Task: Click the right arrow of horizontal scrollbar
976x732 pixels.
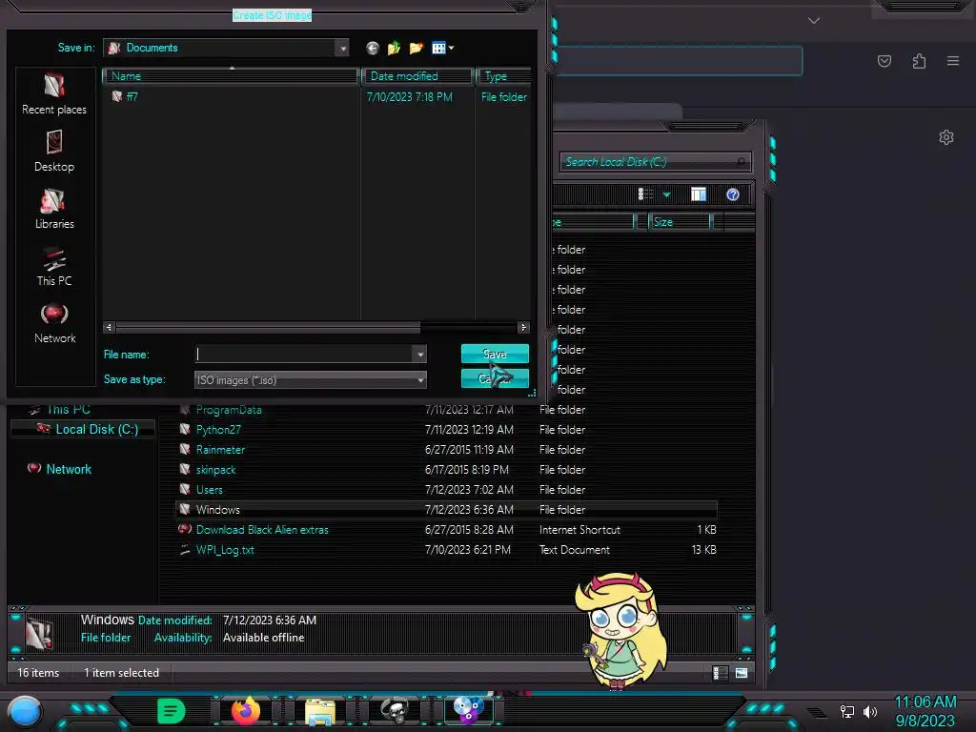Action: 523,328
